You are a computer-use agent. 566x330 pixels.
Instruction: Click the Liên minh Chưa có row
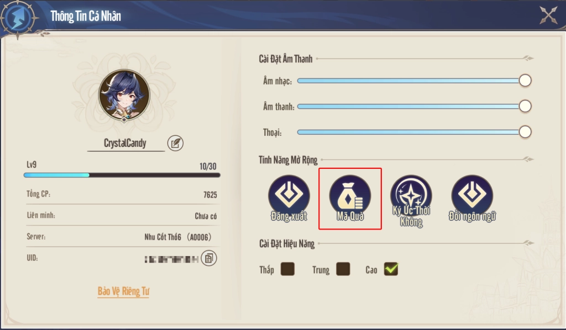122,215
